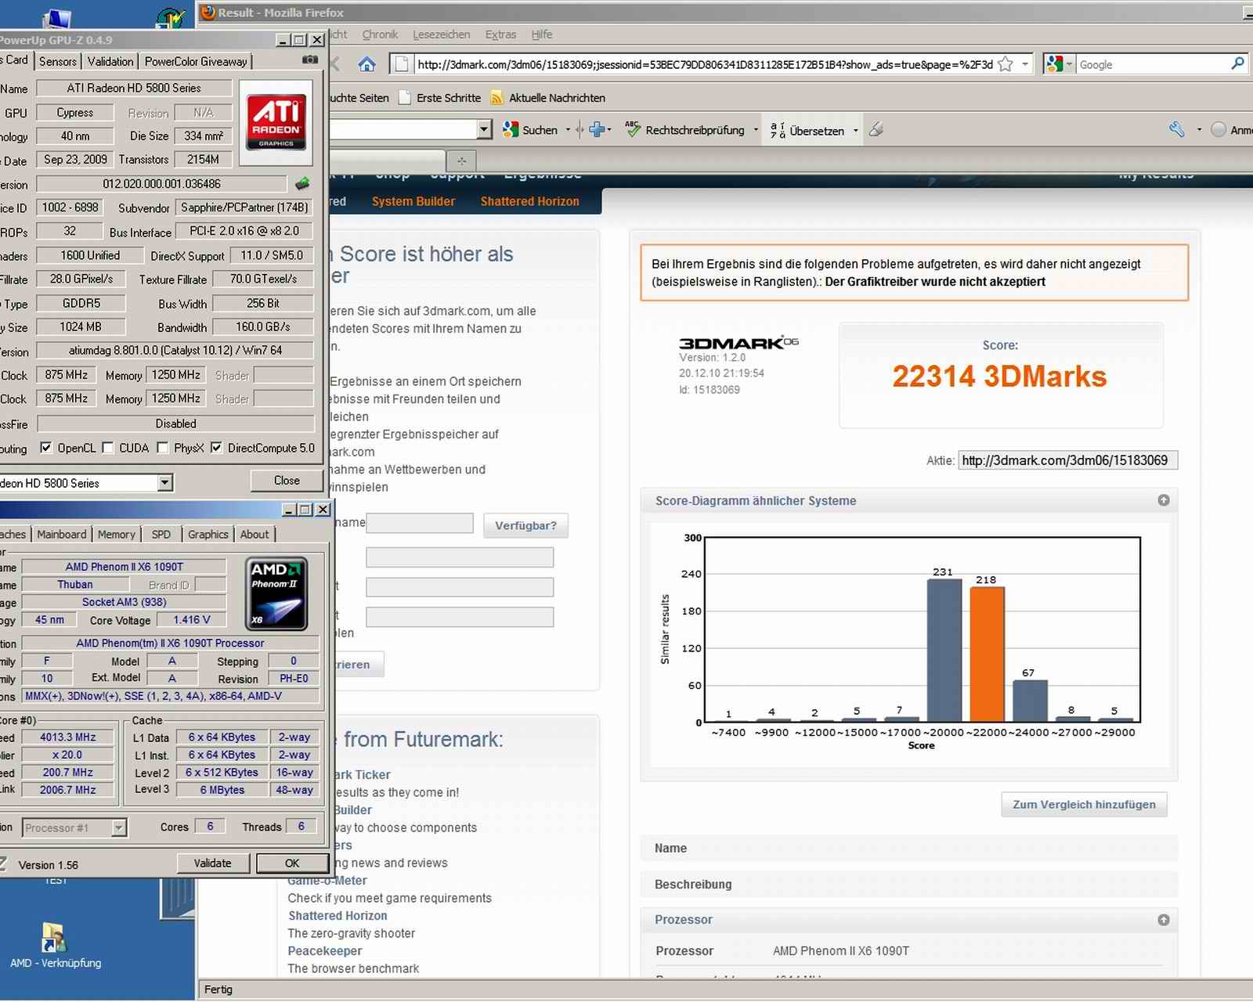This screenshot has height=1002, width=1253.
Task: Switch to SPD tab in CPU-Z
Action: (161, 534)
